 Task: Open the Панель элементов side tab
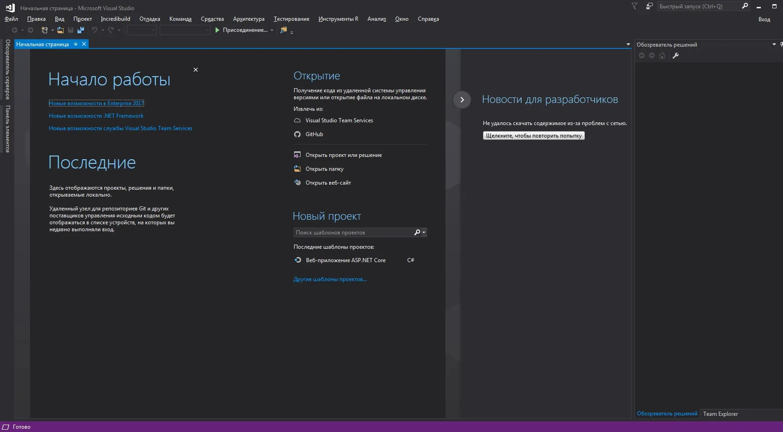[x=7, y=129]
